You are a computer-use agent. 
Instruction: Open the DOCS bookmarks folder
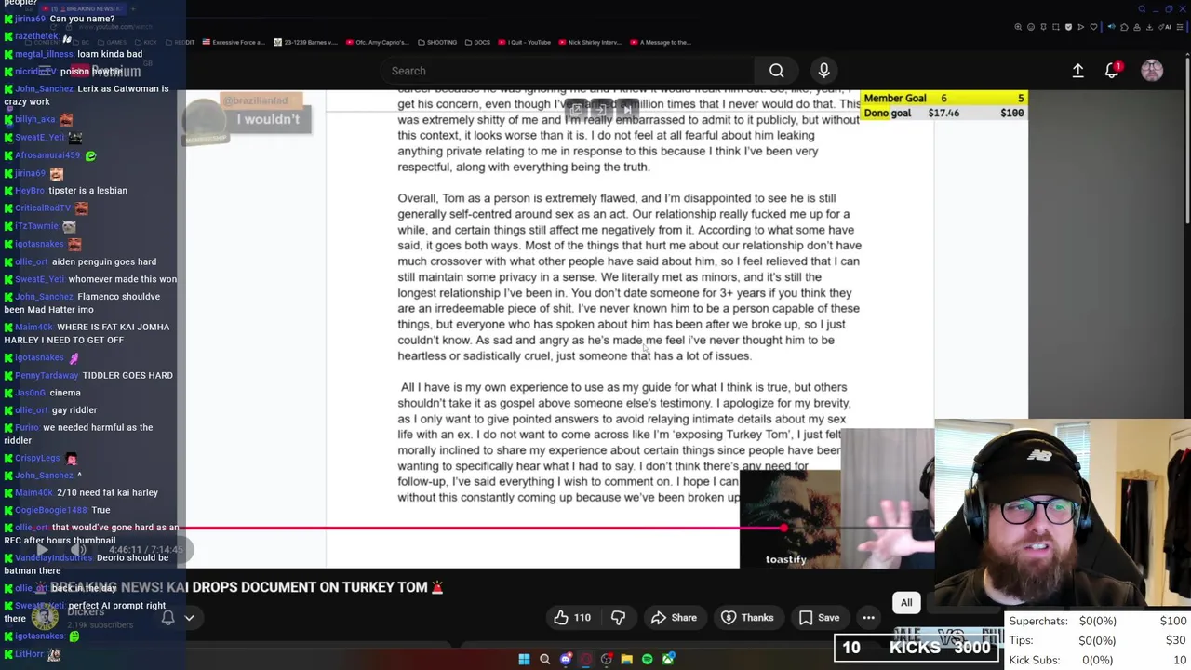(477, 42)
